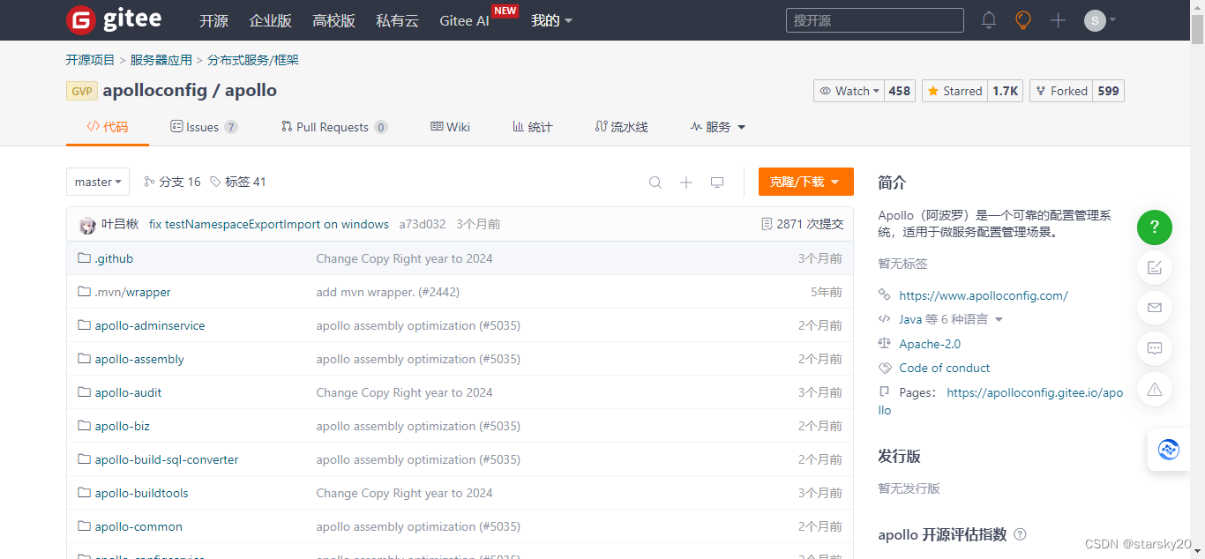Click the fork count 599

click(1108, 91)
